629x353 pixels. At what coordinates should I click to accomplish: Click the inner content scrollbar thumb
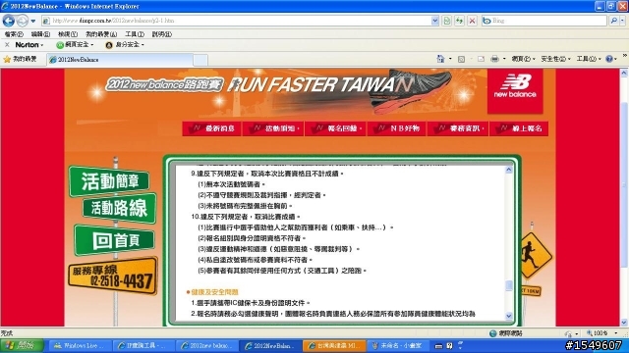[x=509, y=285]
